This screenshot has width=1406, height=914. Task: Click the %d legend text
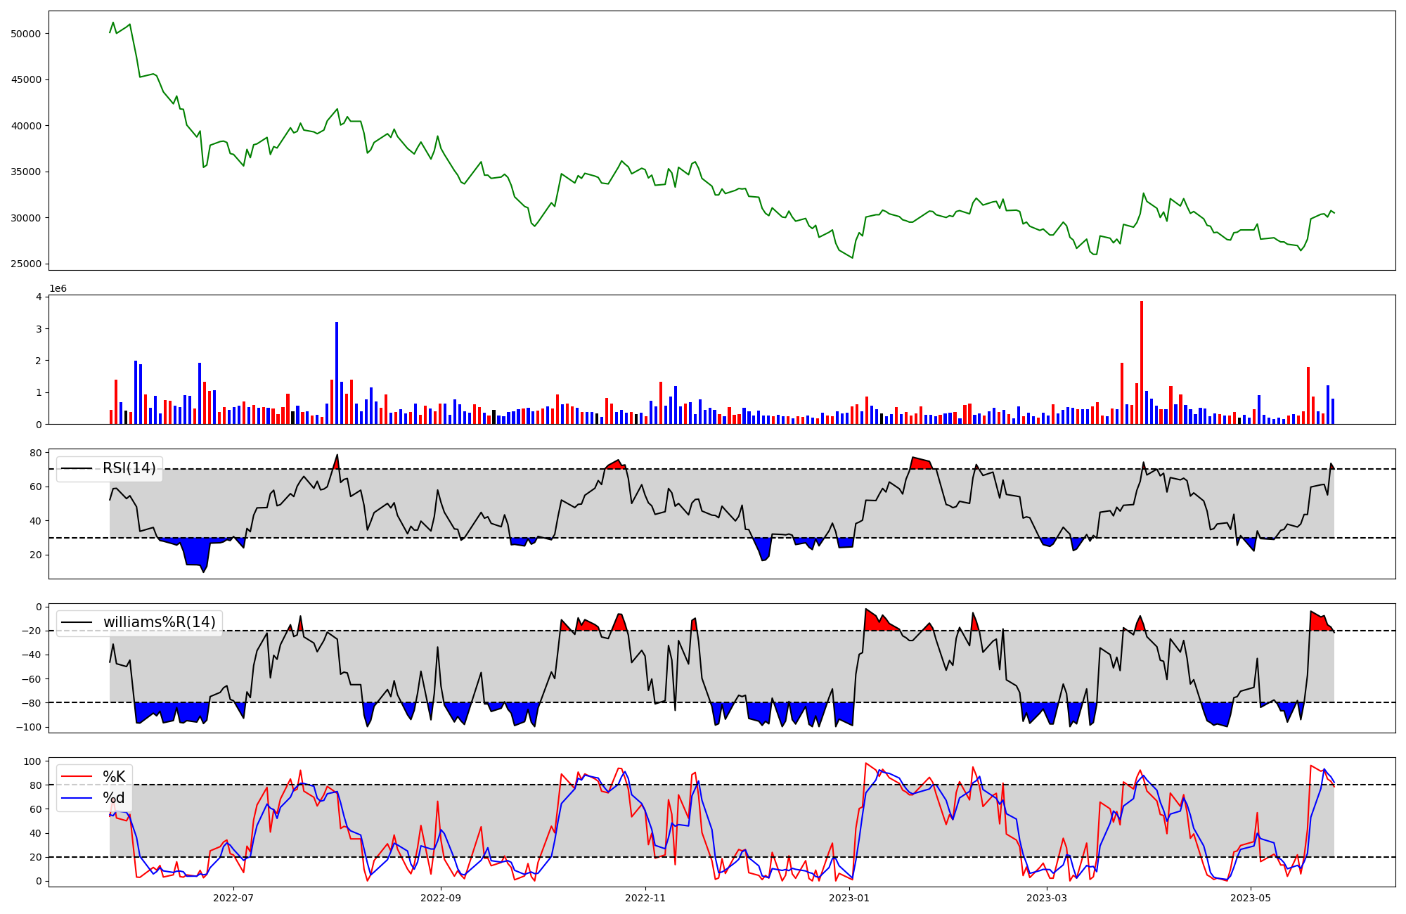(113, 798)
